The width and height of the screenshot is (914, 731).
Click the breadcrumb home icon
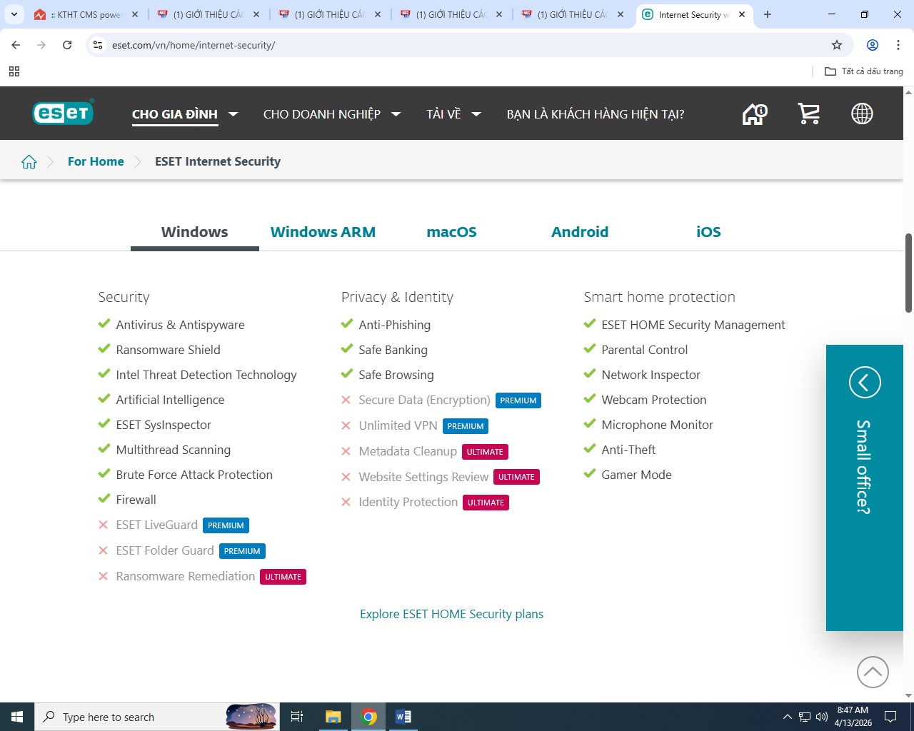pyautogui.click(x=29, y=161)
